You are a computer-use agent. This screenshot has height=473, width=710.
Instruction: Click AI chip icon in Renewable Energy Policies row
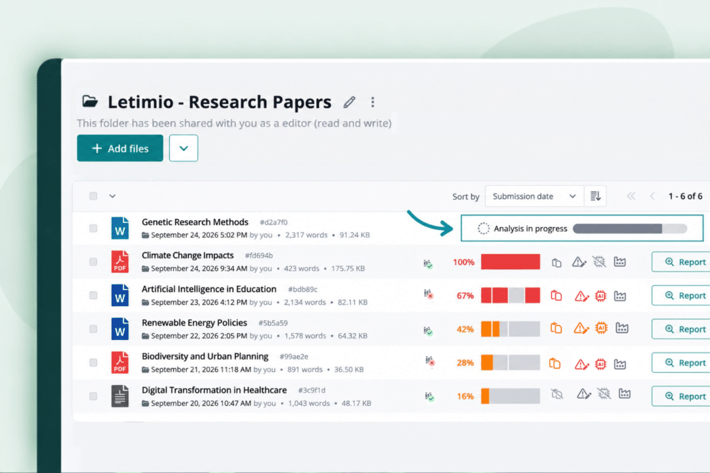coord(601,328)
